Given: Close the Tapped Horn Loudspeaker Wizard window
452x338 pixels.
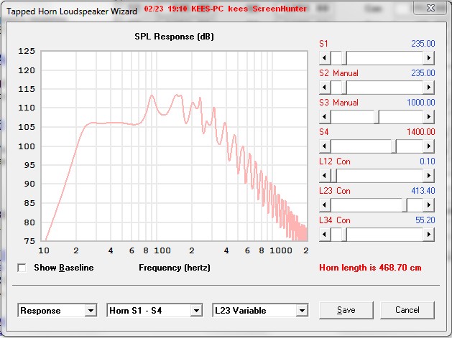Looking at the screenshot, I should (430, 8).
